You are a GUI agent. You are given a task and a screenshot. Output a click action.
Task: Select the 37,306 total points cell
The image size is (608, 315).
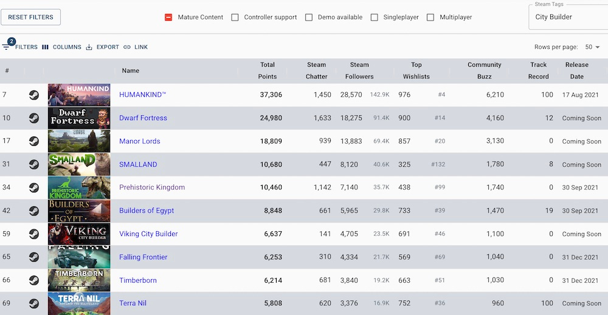pos(271,95)
